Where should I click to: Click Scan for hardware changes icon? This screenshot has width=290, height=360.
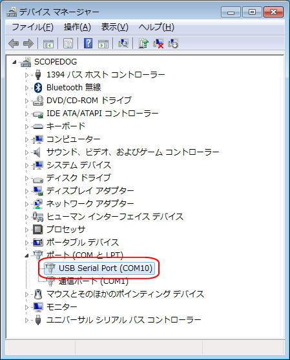click(x=123, y=43)
